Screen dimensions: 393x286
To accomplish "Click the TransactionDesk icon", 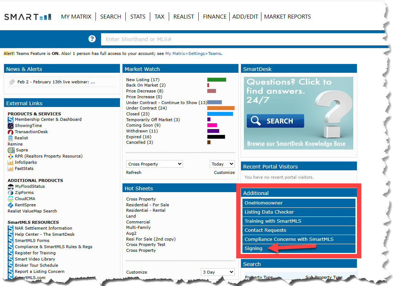I will (x=11, y=132).
